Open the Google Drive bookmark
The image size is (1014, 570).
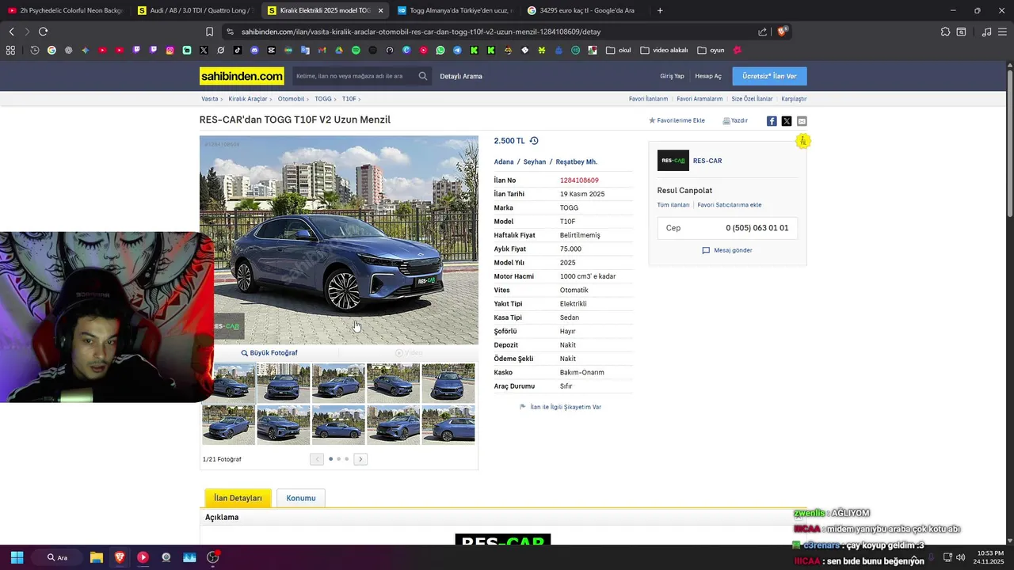click(x=339, y=50)
